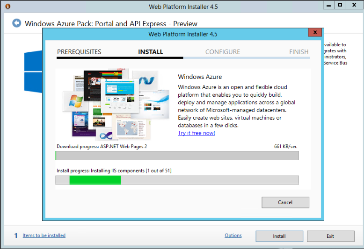Click the Windows Azure website collage image
Image resolution: width=364 pixels, height=249 pixels.
114,105
